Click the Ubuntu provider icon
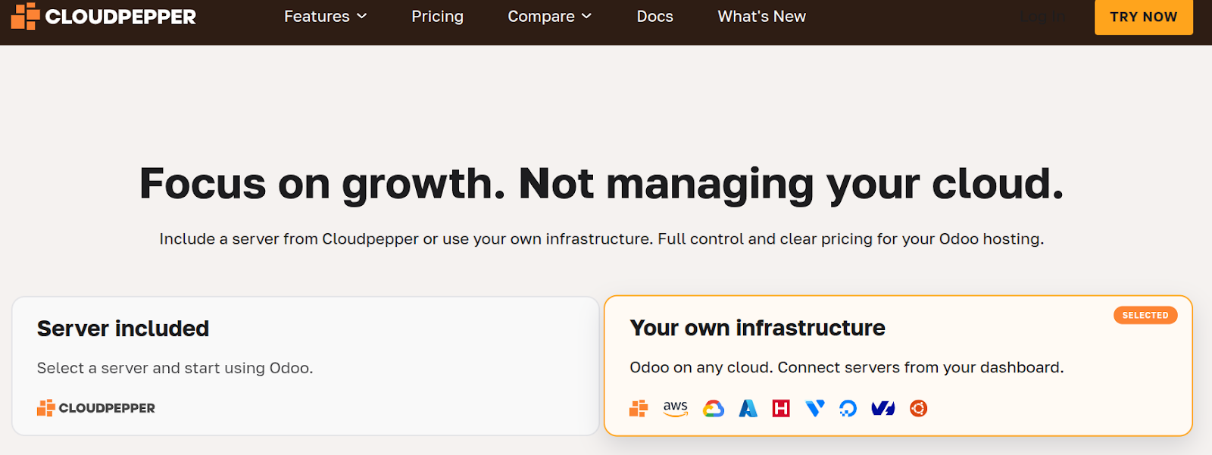This screenshot has height=455, width=1212. tap(918, 409)
